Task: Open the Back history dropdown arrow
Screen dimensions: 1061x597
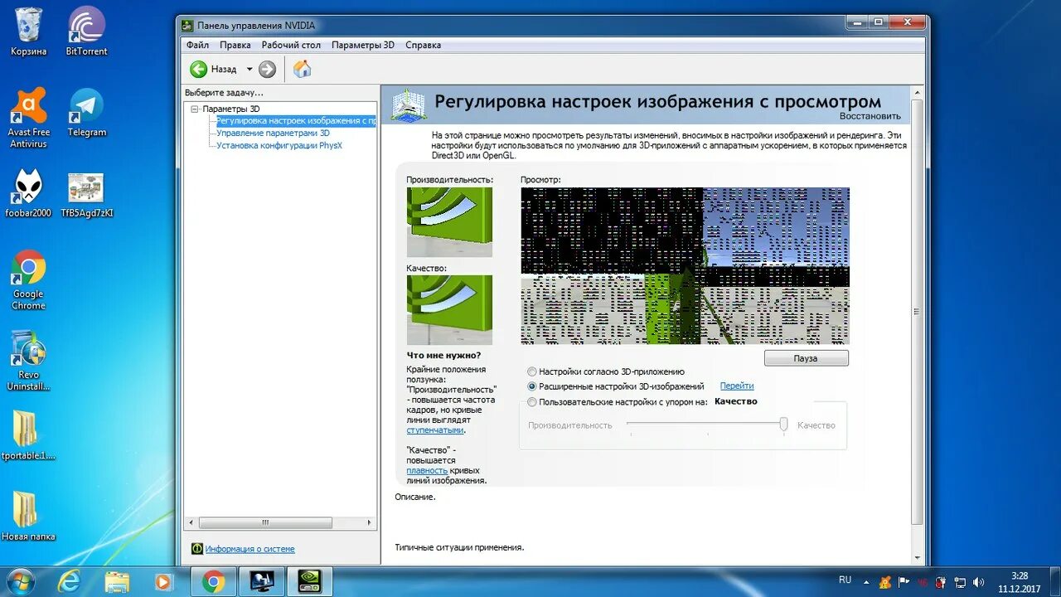Action: [250, 69]
